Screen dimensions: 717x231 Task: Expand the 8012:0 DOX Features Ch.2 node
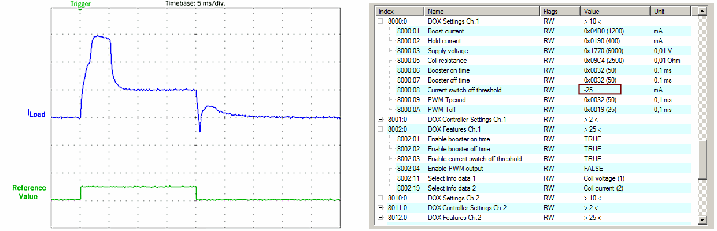pyautogui.click(x=380, y=218)
